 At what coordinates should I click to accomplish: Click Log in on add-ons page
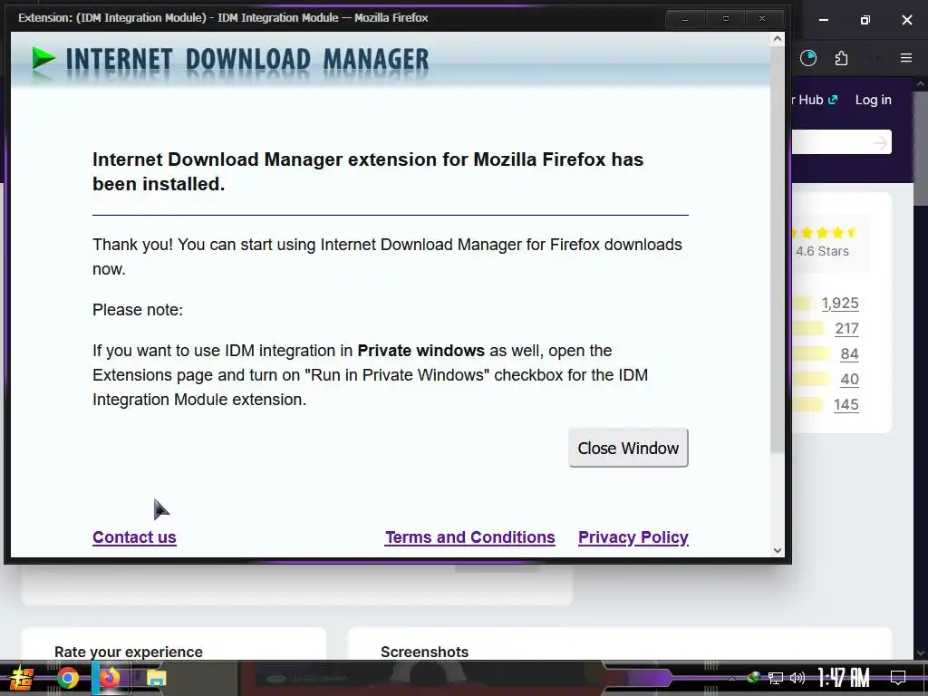(x=873, y=100)
